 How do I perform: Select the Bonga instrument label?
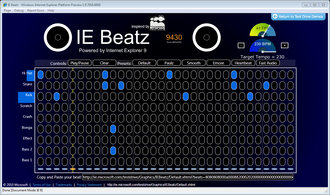click(x=27, y=128)
